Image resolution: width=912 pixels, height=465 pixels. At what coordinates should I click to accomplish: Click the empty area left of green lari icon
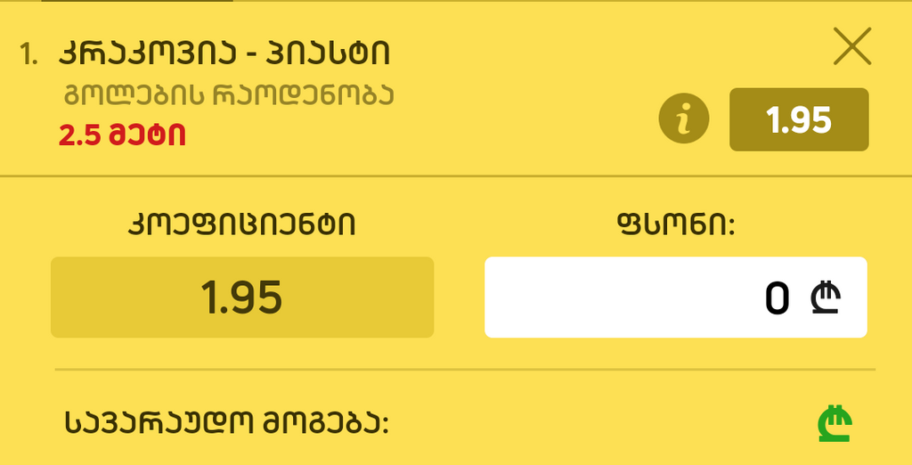click(x=623, y=424)
